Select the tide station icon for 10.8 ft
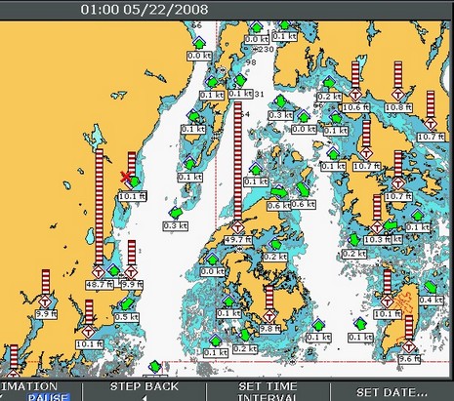Screen dimensions: 454x401 (397, 95)
